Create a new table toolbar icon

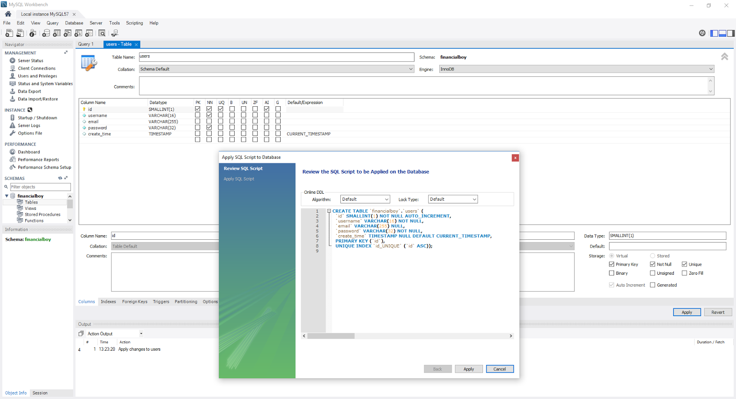tap(57, 33)
